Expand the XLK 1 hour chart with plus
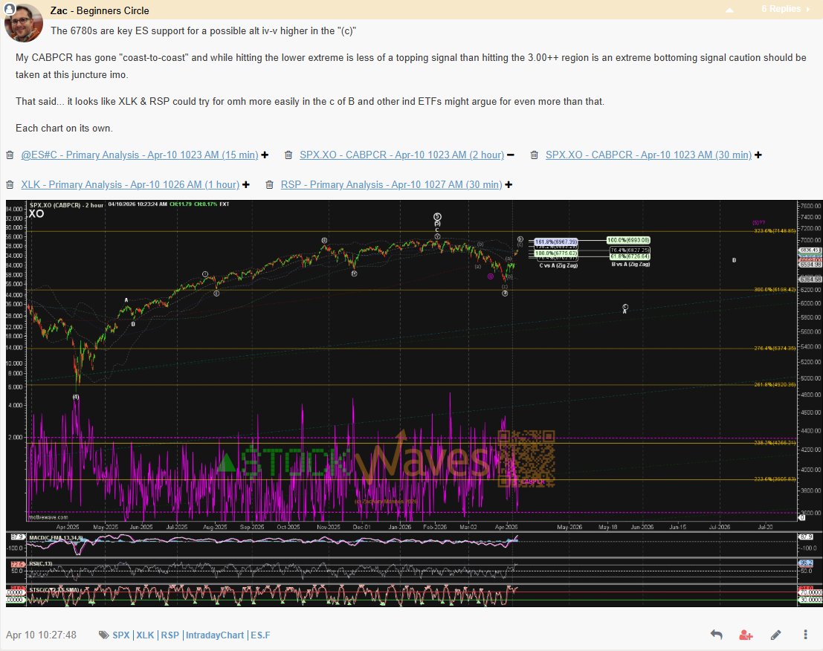Screen dimensions: 823x651 [245, 184]
